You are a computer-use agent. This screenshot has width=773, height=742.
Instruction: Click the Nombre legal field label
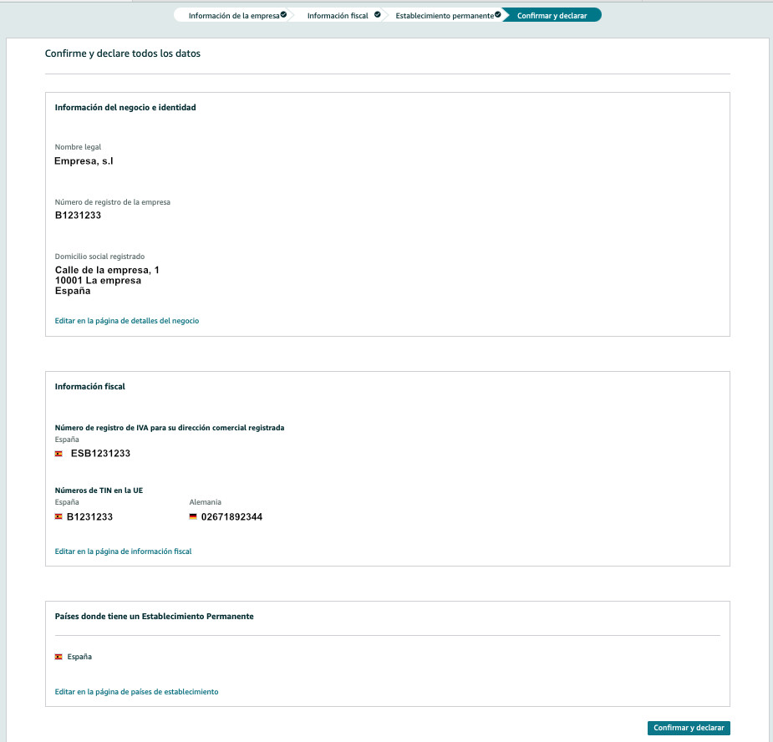[78, 147]
